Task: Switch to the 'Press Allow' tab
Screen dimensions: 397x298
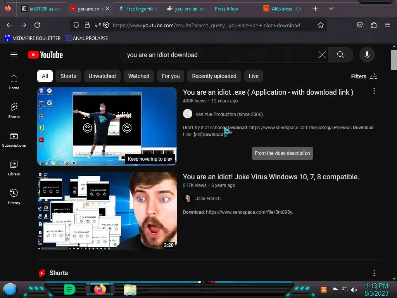Action: 226,9
